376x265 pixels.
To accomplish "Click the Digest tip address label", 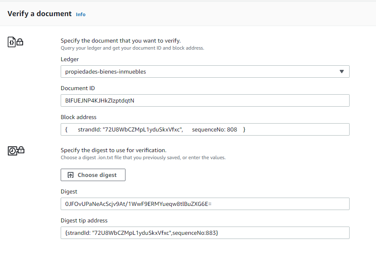I will [x=84, y=220].
